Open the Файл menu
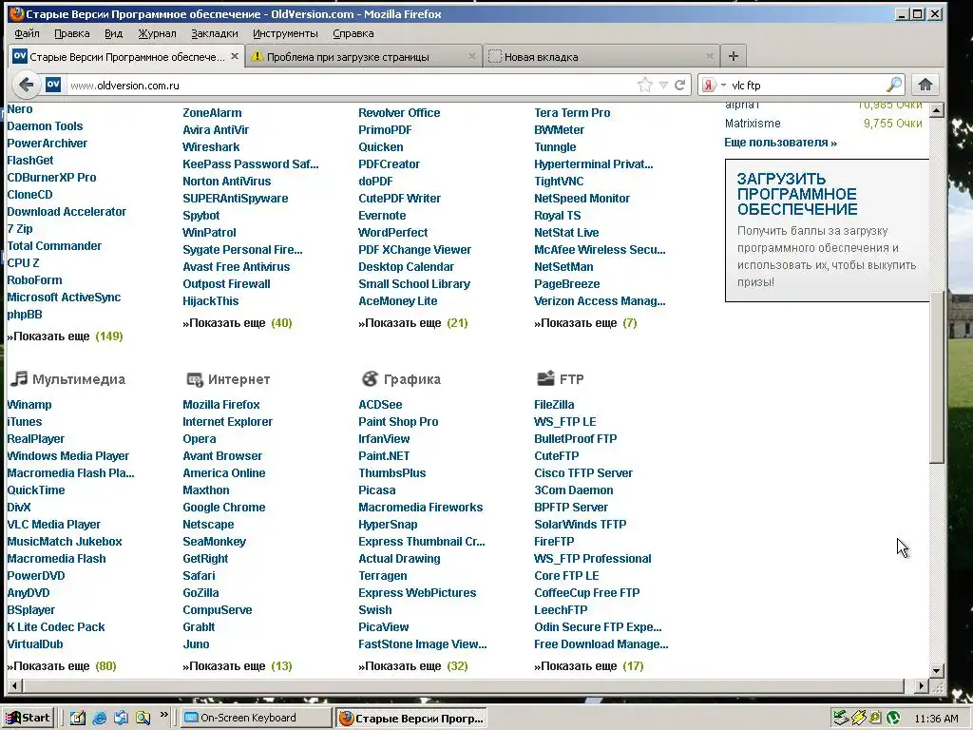This screenshot has height=730, width=973. [27, 33]
